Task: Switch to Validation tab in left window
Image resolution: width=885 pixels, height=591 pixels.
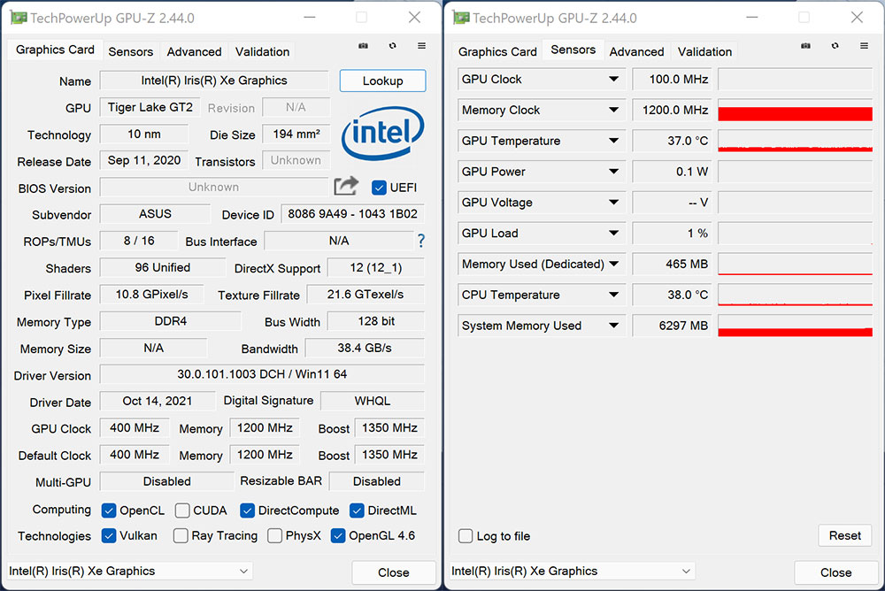Action: click(x=263, y=51)
